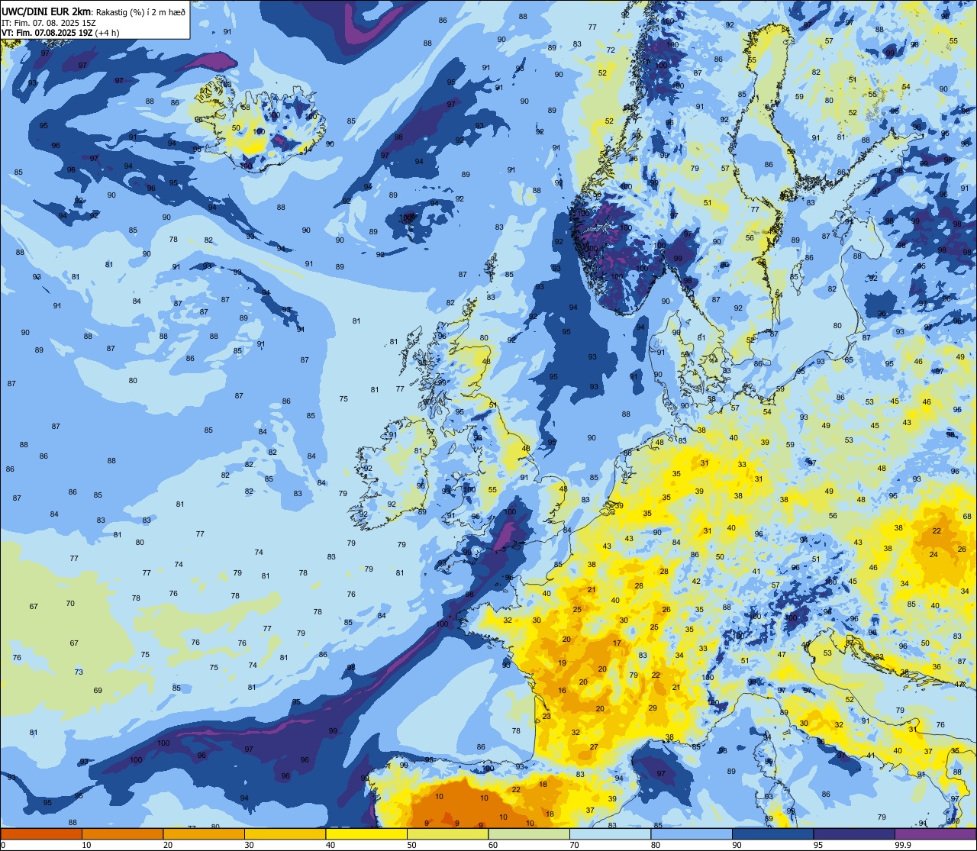Click the '16' humidity value in southwest France
977x851 pixels.
click(x=563, y=691)
